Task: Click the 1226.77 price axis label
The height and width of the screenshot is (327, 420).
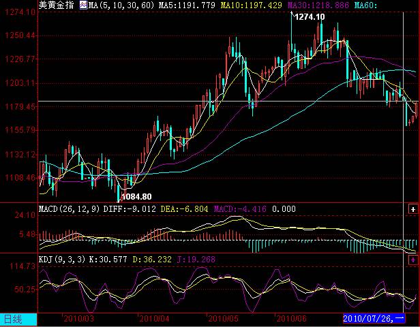Action: (x=20, y=59)
